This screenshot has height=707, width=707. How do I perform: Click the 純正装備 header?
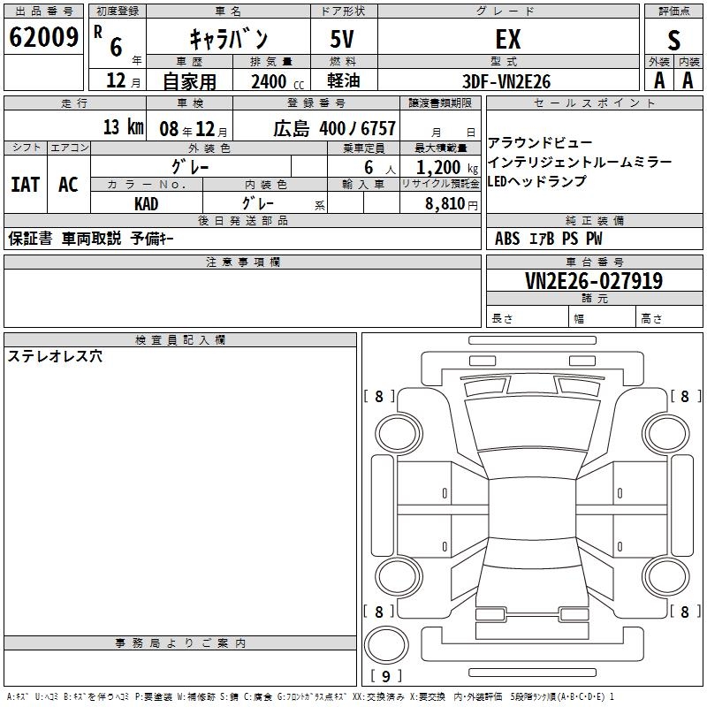tap(594, 220)
